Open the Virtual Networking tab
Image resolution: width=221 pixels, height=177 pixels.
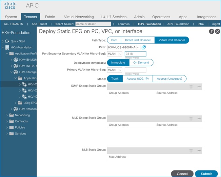tap(79, 17)
